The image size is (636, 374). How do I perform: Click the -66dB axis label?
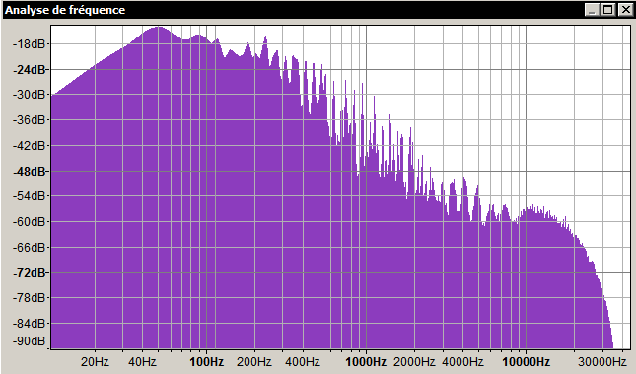point(30,247)
